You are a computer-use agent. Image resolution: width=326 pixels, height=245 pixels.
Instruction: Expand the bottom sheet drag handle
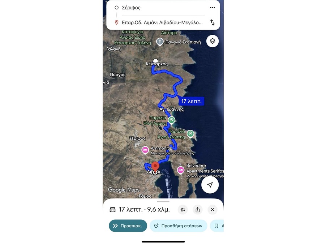click(163, 201)
